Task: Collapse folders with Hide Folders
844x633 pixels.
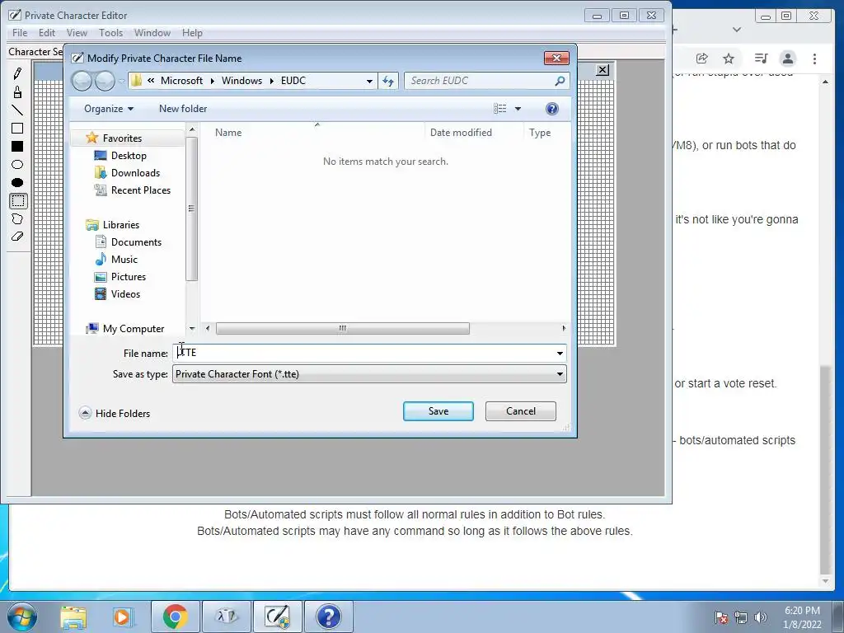Action: pyautogui.click(x=115, y=414)
